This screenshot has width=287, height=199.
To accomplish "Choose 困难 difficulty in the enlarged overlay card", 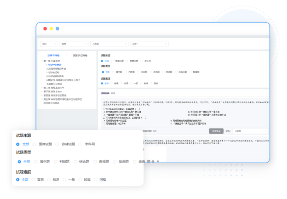I will pyautogui.click(x=95, y=180).
